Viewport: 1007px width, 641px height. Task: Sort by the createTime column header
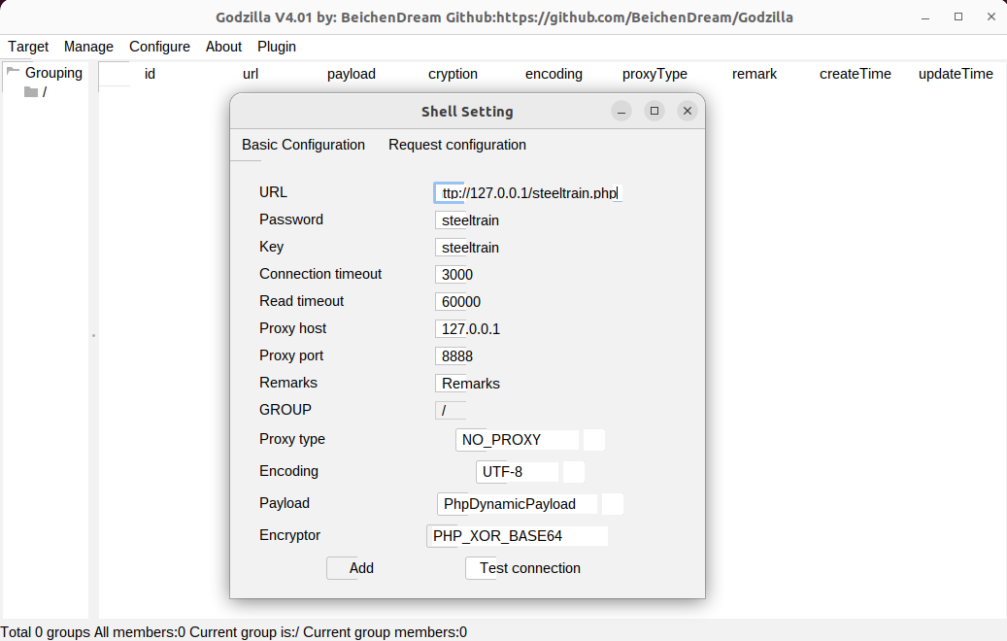[855, 74]
